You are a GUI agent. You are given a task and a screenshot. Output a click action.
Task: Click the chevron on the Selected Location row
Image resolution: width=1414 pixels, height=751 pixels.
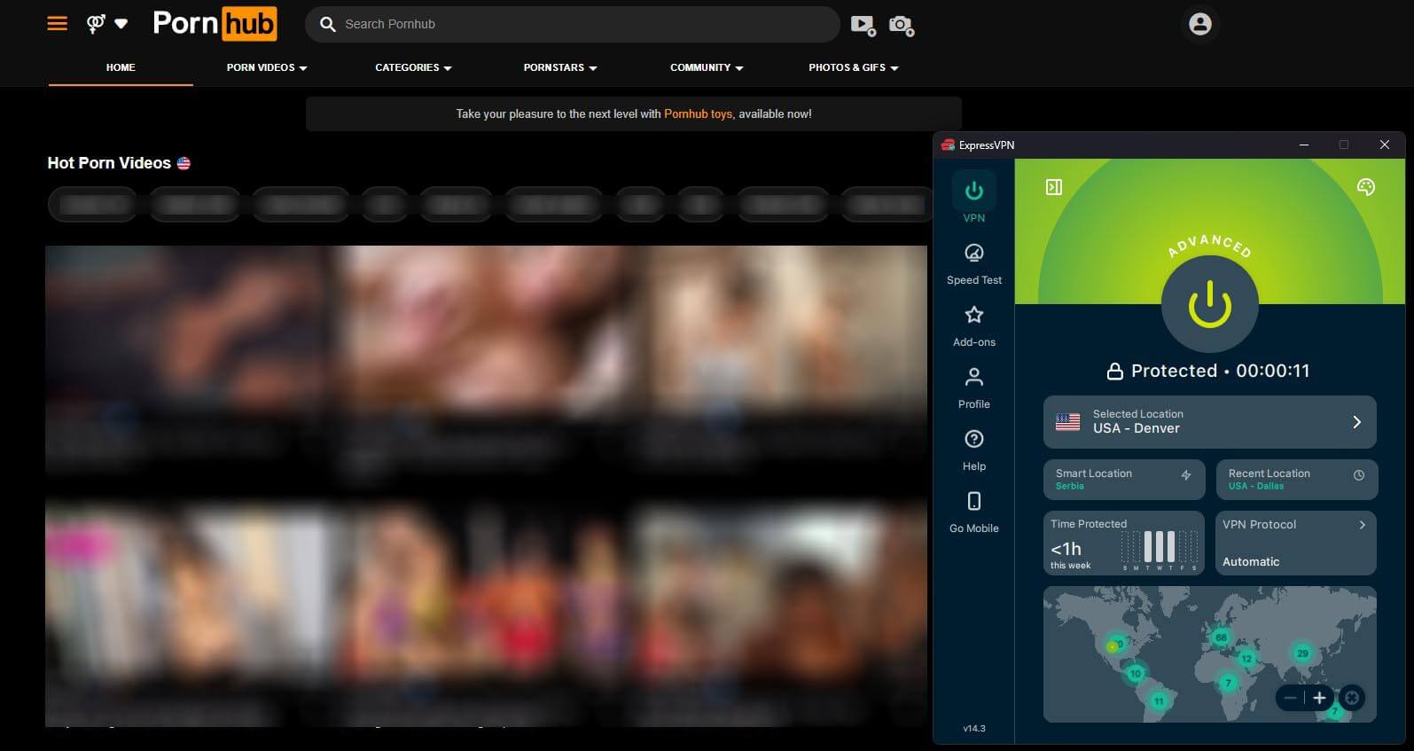1356,422
